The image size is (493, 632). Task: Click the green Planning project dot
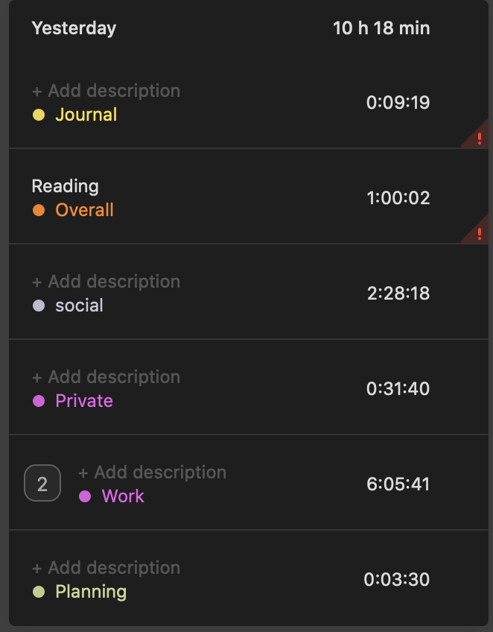(39, 592)
